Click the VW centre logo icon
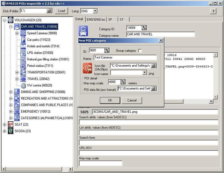 click(24, 86)
